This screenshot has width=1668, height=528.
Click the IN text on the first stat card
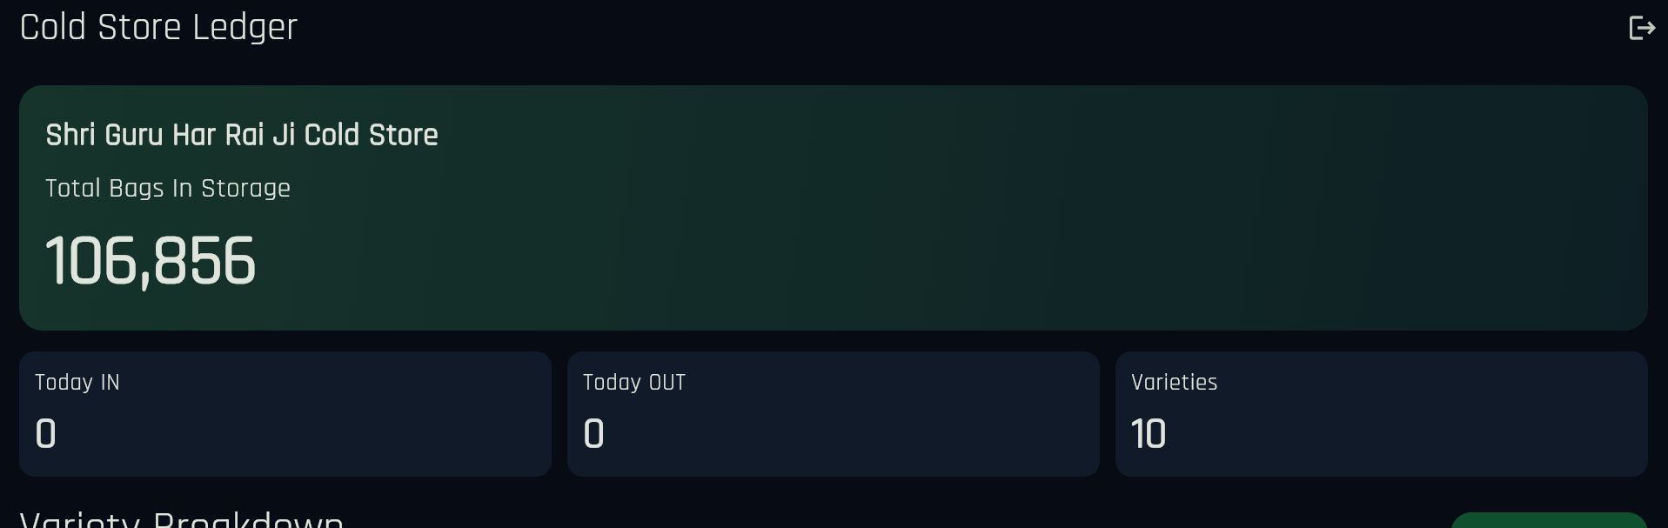(x=110, y=382)
